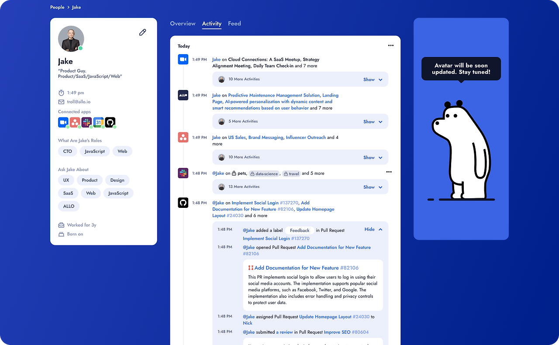Select the JavaScript role tag
The width and height of the screenshot is (559, 345).
click(95, 151)
